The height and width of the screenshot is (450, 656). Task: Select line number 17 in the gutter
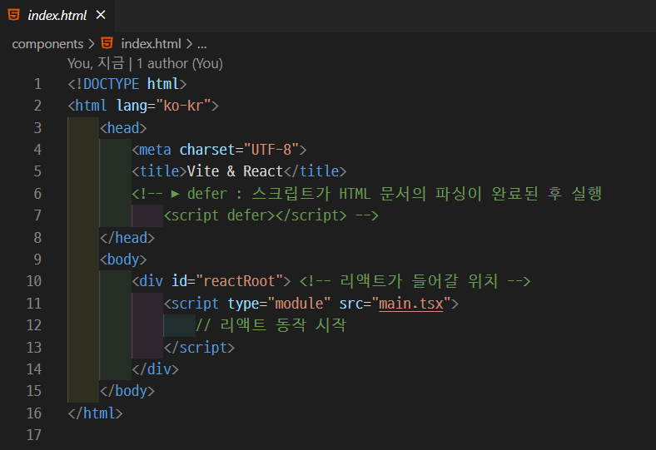(34, 435)
